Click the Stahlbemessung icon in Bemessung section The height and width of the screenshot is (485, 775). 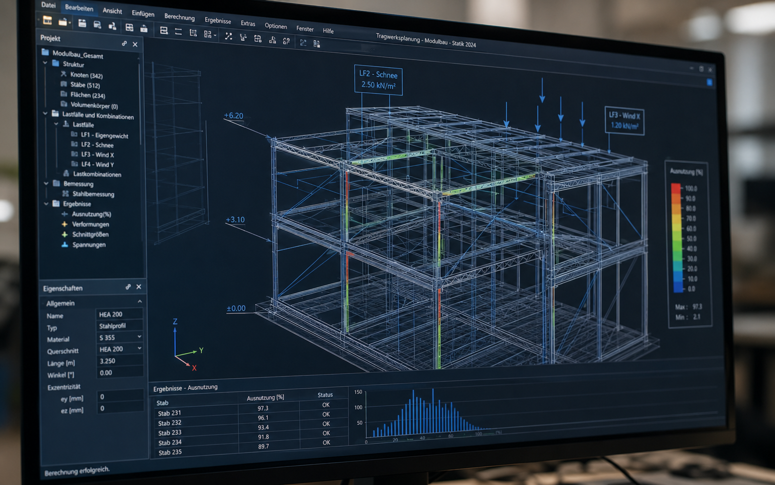pyautogui.click(x=65, y=194)
